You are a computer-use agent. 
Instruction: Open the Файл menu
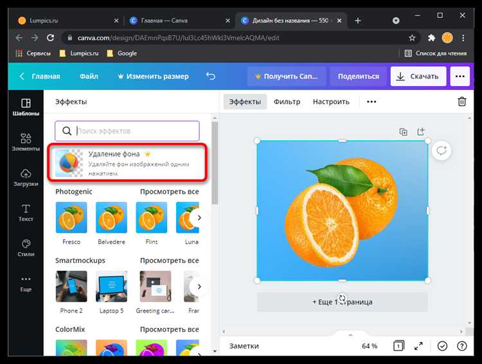click(x=89, y=76)
